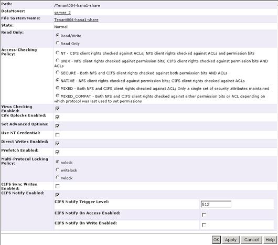
Task: Select Read/Write access option
Action: coord(58,35)
